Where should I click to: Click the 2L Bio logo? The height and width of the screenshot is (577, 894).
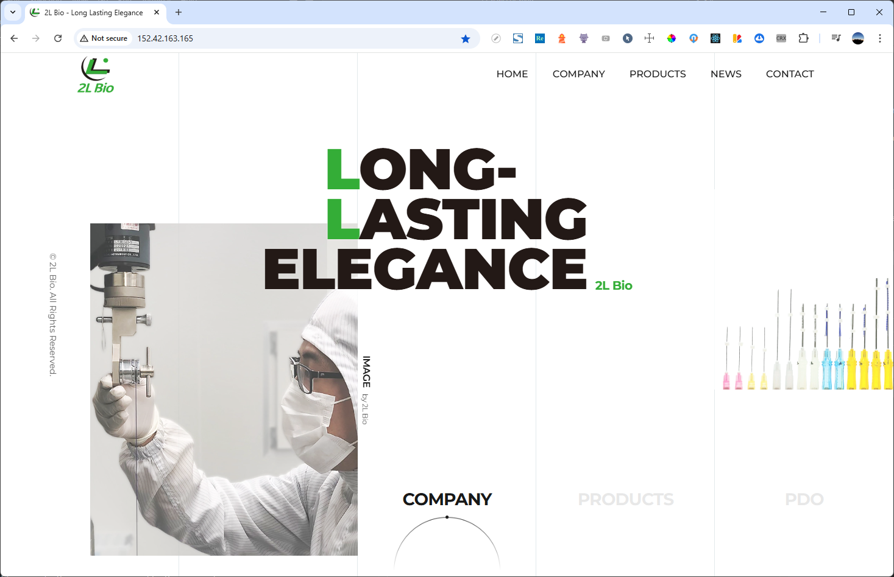tap(96, 75)
